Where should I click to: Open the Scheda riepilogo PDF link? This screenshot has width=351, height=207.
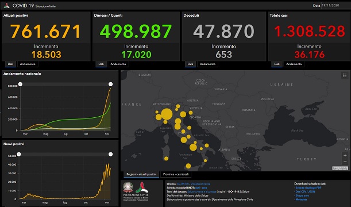pyautogui.click(x=308, y=187)
